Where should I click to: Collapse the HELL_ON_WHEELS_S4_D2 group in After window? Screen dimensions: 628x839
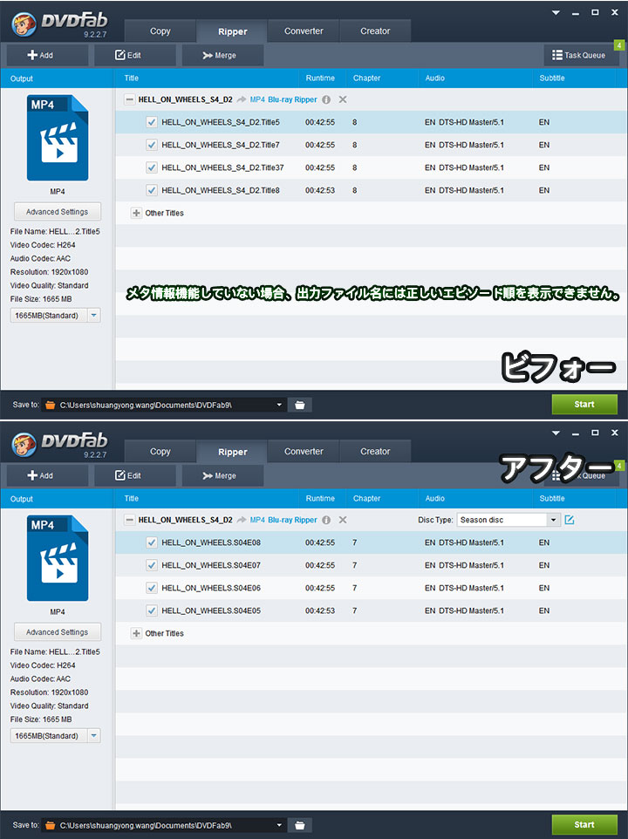point(129,520)
